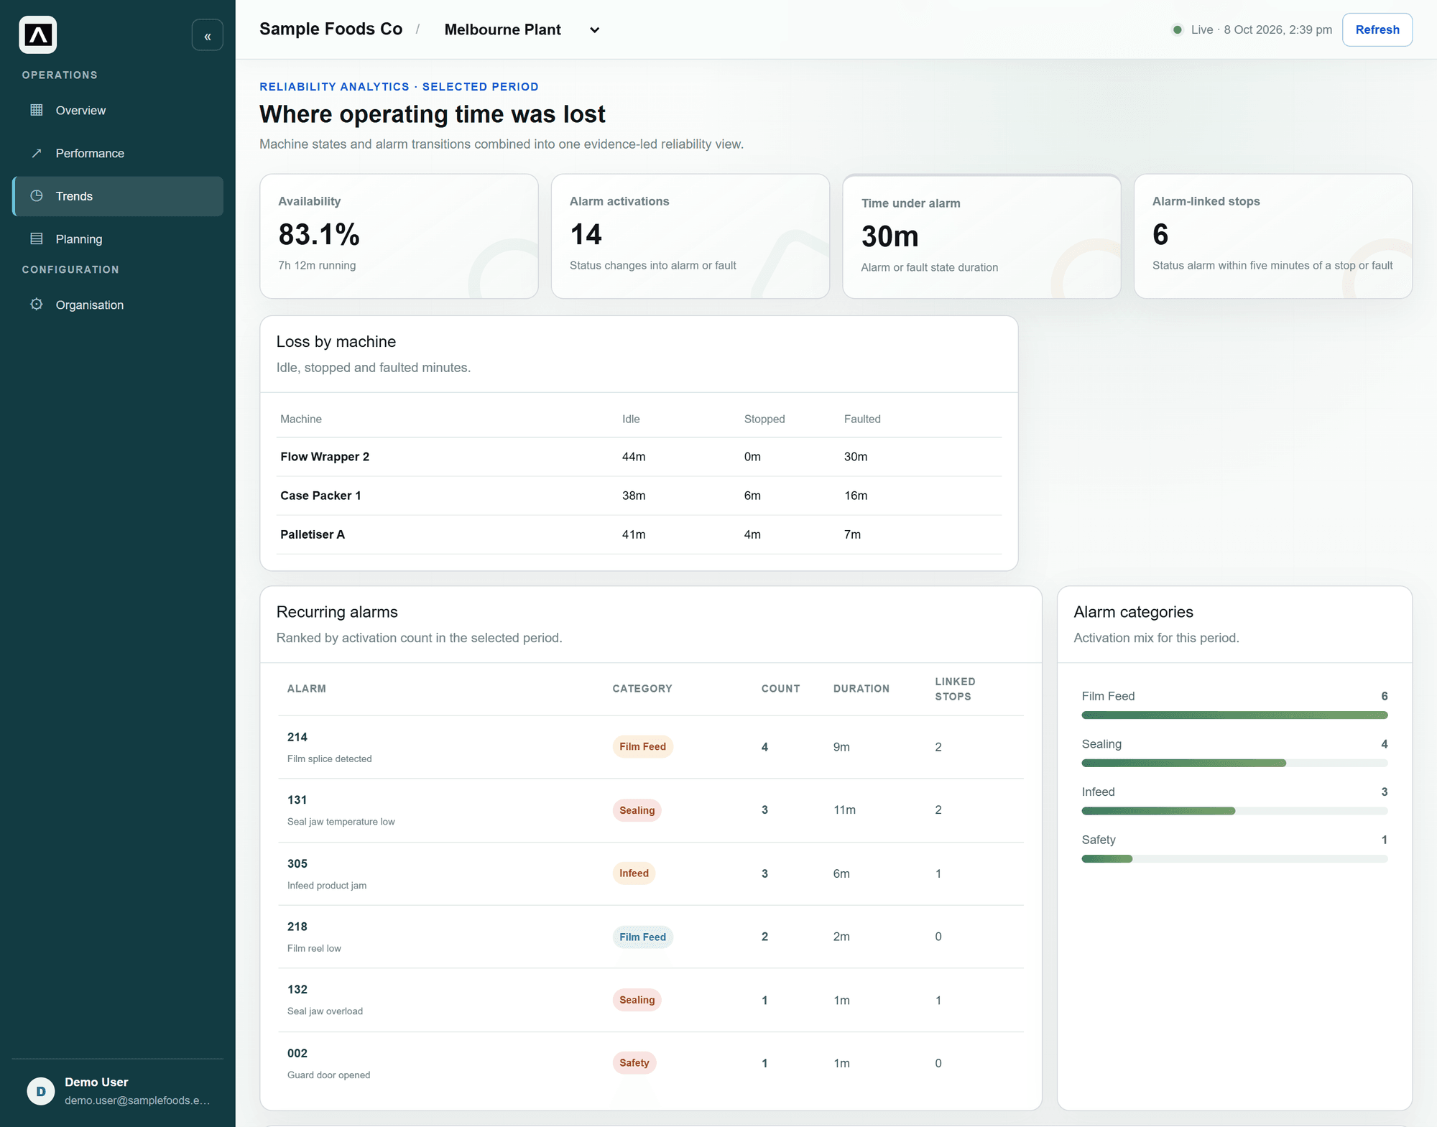The height and width of the screenshot is (1127, 1437).
Task: Open the Overview page
Action: pyautogui.click(x=118, y=110)
